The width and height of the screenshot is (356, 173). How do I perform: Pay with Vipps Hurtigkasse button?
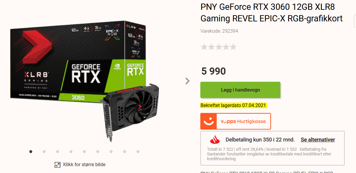click(235, 121)
